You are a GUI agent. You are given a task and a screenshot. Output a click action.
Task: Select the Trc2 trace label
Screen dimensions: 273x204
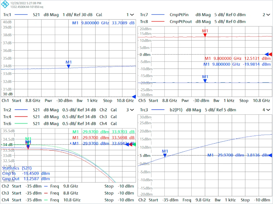(7, 110)
